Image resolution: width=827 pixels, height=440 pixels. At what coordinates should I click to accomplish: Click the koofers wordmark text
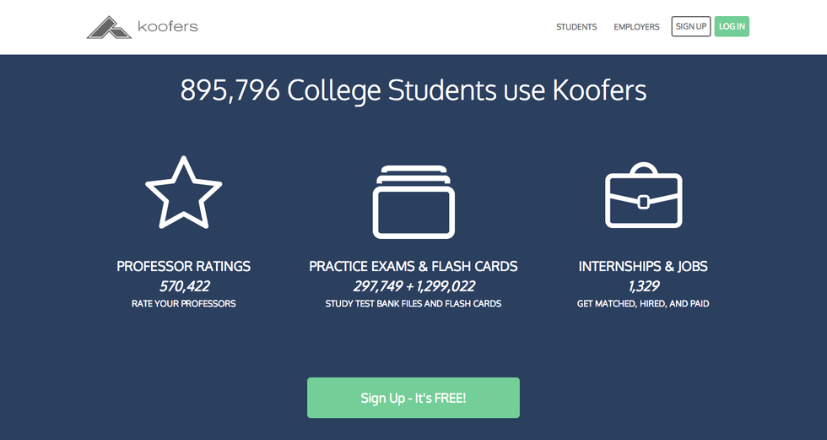coord(168,26)
